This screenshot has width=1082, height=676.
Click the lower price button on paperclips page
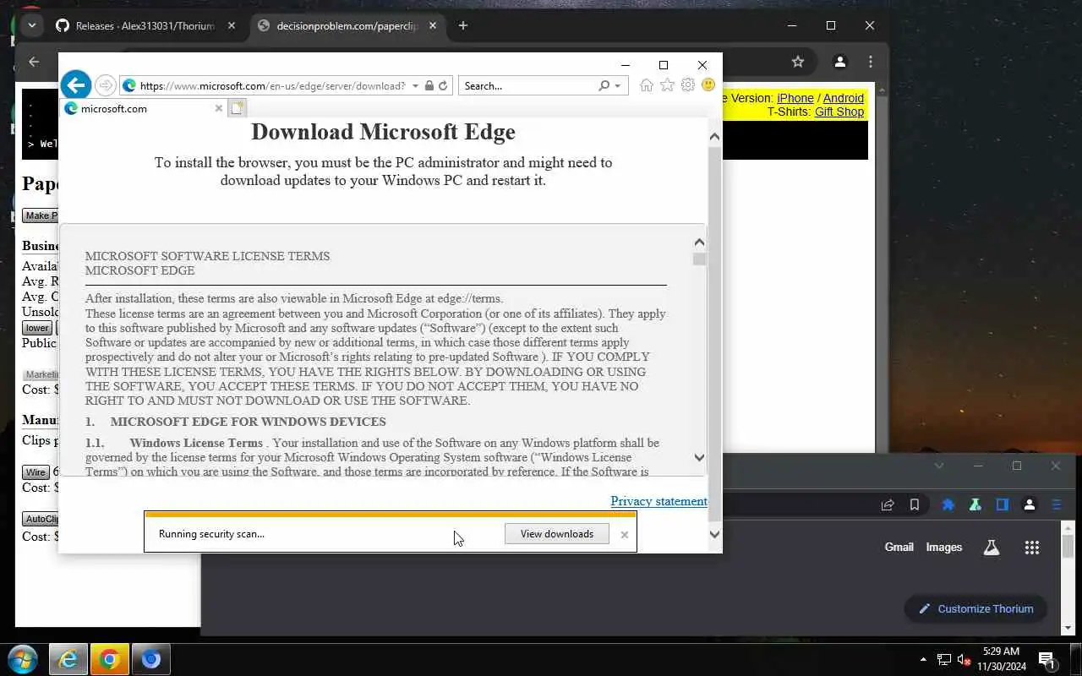coord(37,328)
